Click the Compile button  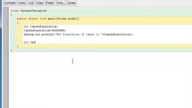[x=10, y=3]
